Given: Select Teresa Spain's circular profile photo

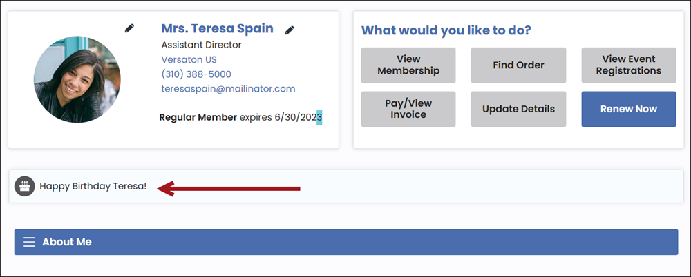Looking at the screenshot, I should tap(77, 79).
